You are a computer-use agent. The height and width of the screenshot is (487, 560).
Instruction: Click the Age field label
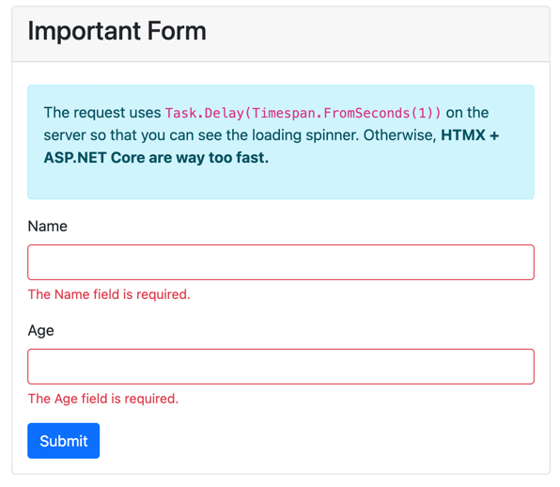(41, 331)
